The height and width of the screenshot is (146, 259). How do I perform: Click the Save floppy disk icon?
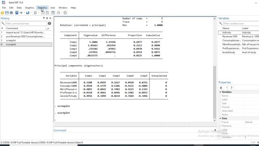pos(7,13)
